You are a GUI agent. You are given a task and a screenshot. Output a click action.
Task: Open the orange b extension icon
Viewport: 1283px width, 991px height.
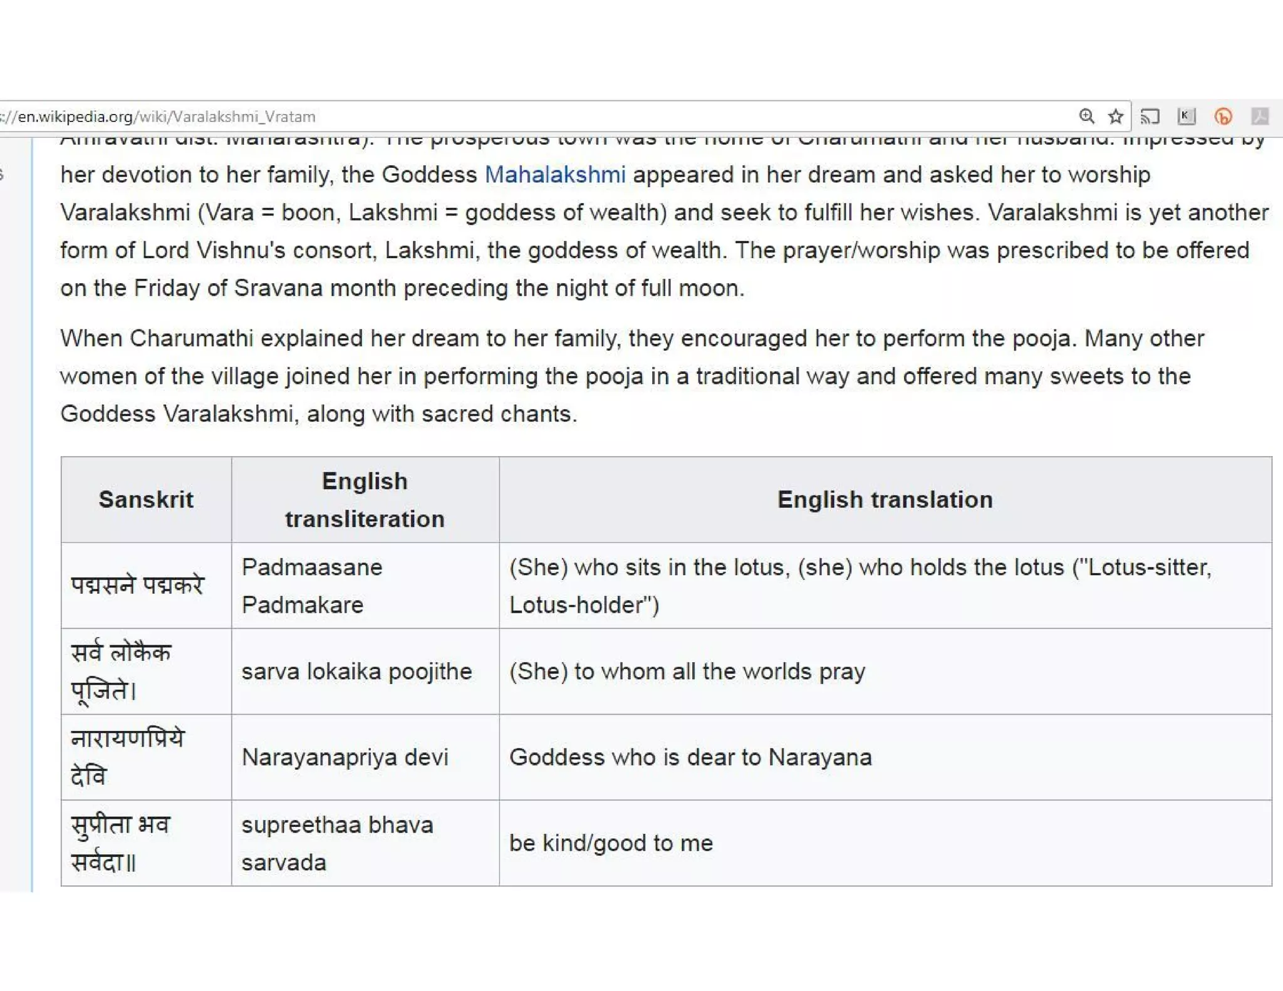coord(1223,117)
